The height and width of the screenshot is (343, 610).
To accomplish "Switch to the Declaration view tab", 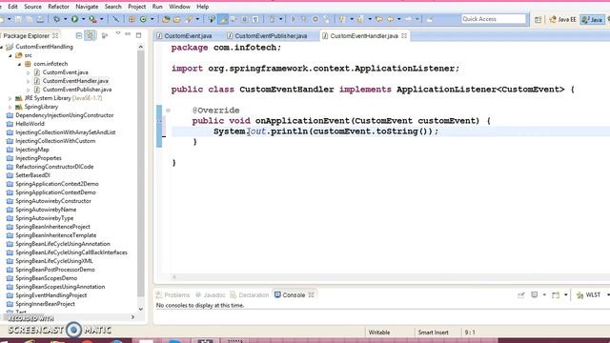I will pos(250,295).
